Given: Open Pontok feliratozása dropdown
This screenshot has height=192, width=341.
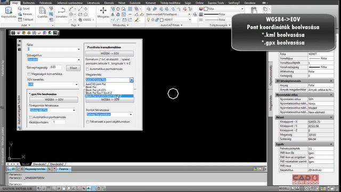Looking at the screenshot, I should pos(109,115).
